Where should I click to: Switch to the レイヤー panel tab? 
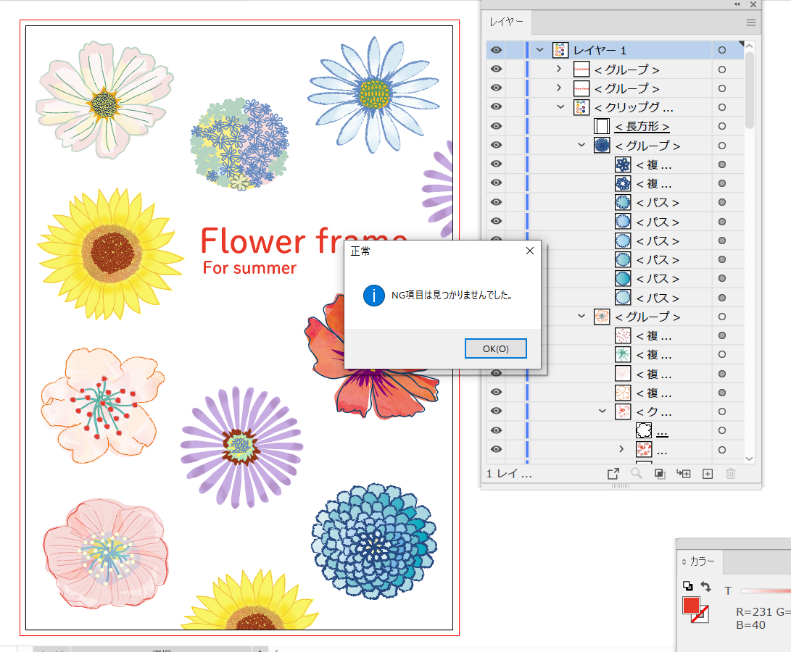tap(506, 22)
